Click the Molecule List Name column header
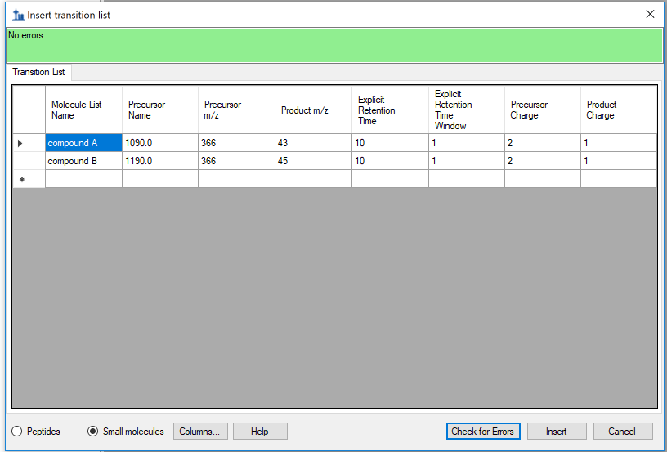 pyautogui.click(x=83, y=110)
